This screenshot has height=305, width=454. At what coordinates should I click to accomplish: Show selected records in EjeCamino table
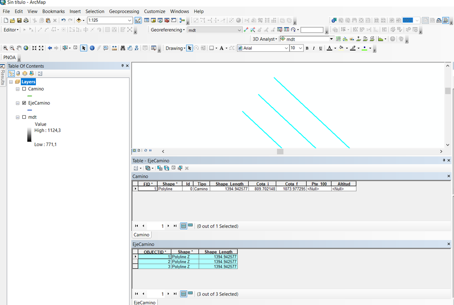(190, 293)
